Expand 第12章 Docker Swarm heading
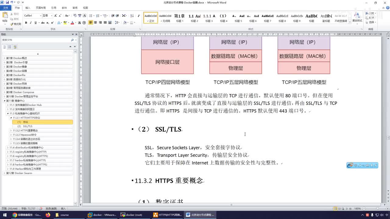 pyautogui.click(x=4, y=173)
